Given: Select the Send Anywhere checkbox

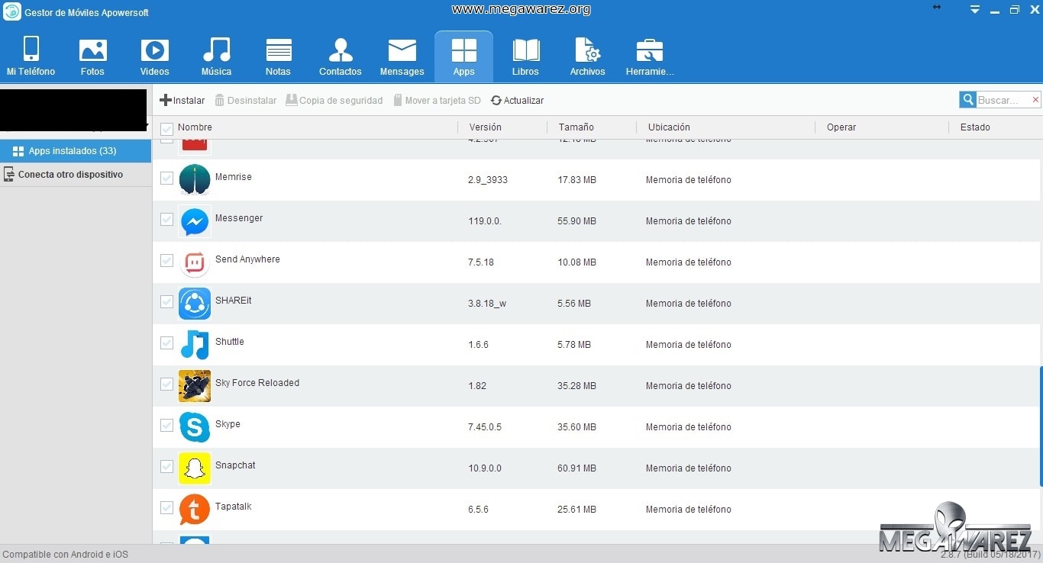Looking at the screenshot, I should pos(166,261).
